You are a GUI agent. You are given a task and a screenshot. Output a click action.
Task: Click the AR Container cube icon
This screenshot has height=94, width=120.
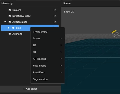point(9,22)
